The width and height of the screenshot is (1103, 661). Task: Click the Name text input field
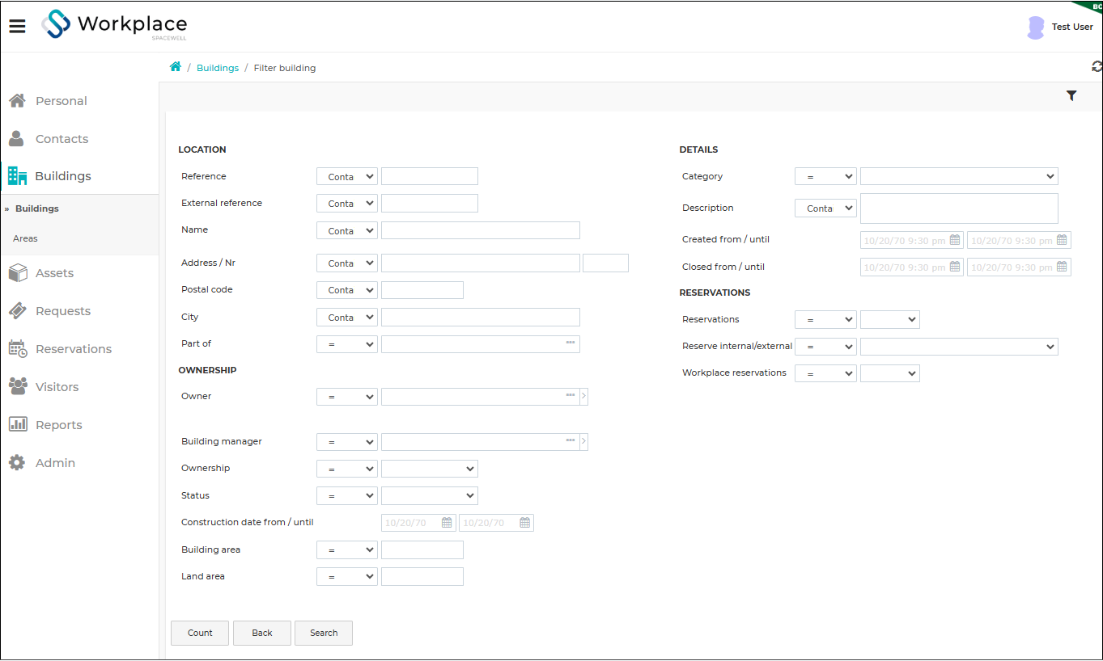(x=481, y=230)
